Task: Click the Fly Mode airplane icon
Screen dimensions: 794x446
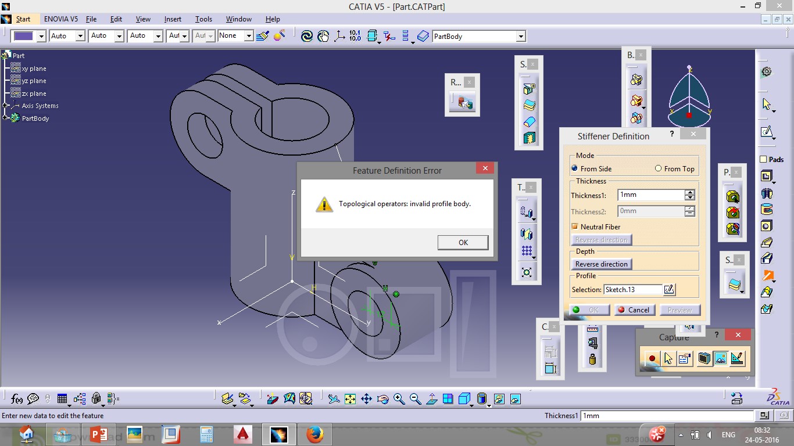Action: pos(334,398)
